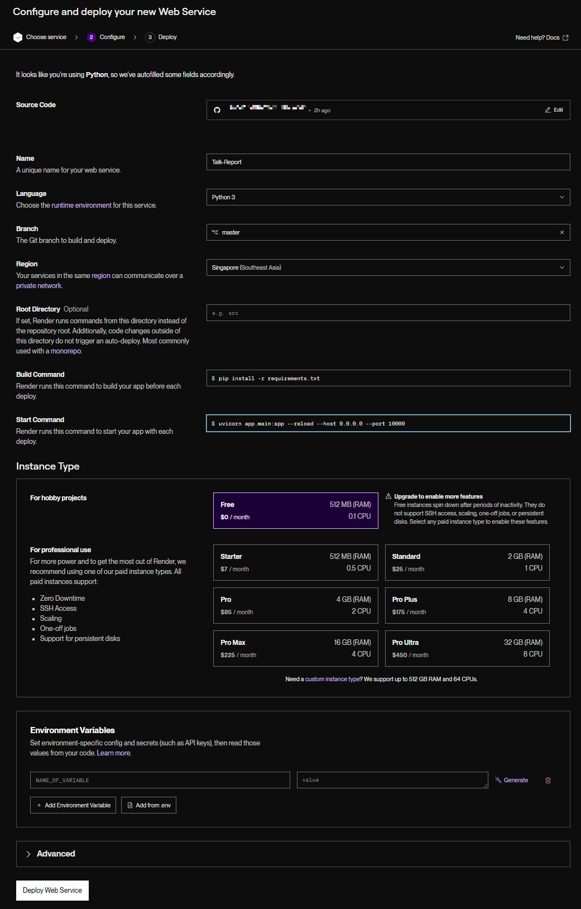Click the NAME_OF_VARIABLE input field
581x909 pixels.
[x=160, y=780]
